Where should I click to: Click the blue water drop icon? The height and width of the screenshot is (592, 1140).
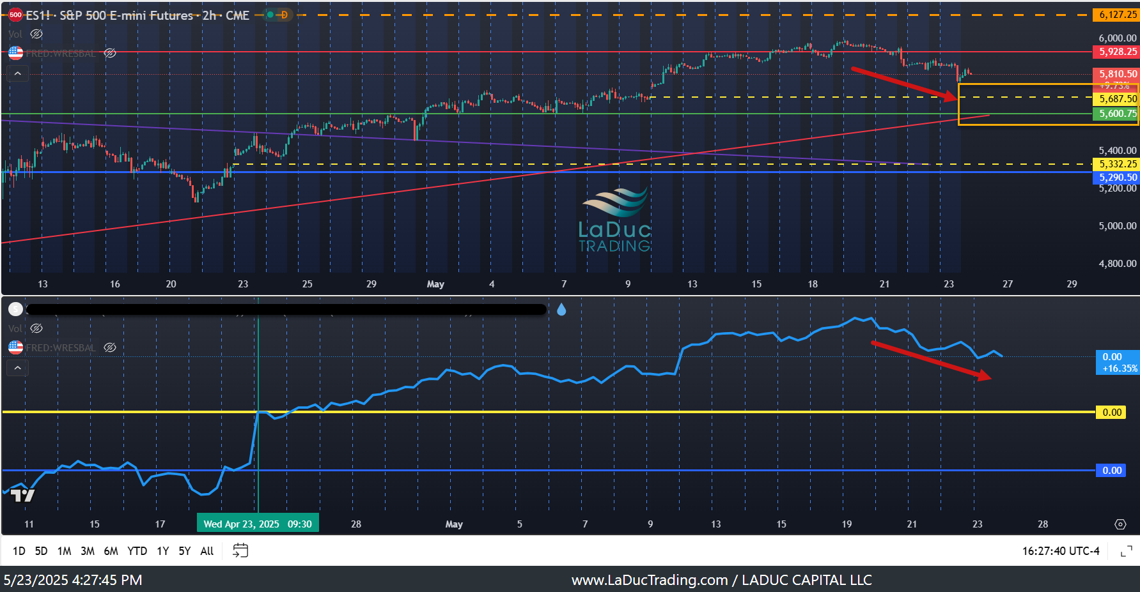[561, 310]
